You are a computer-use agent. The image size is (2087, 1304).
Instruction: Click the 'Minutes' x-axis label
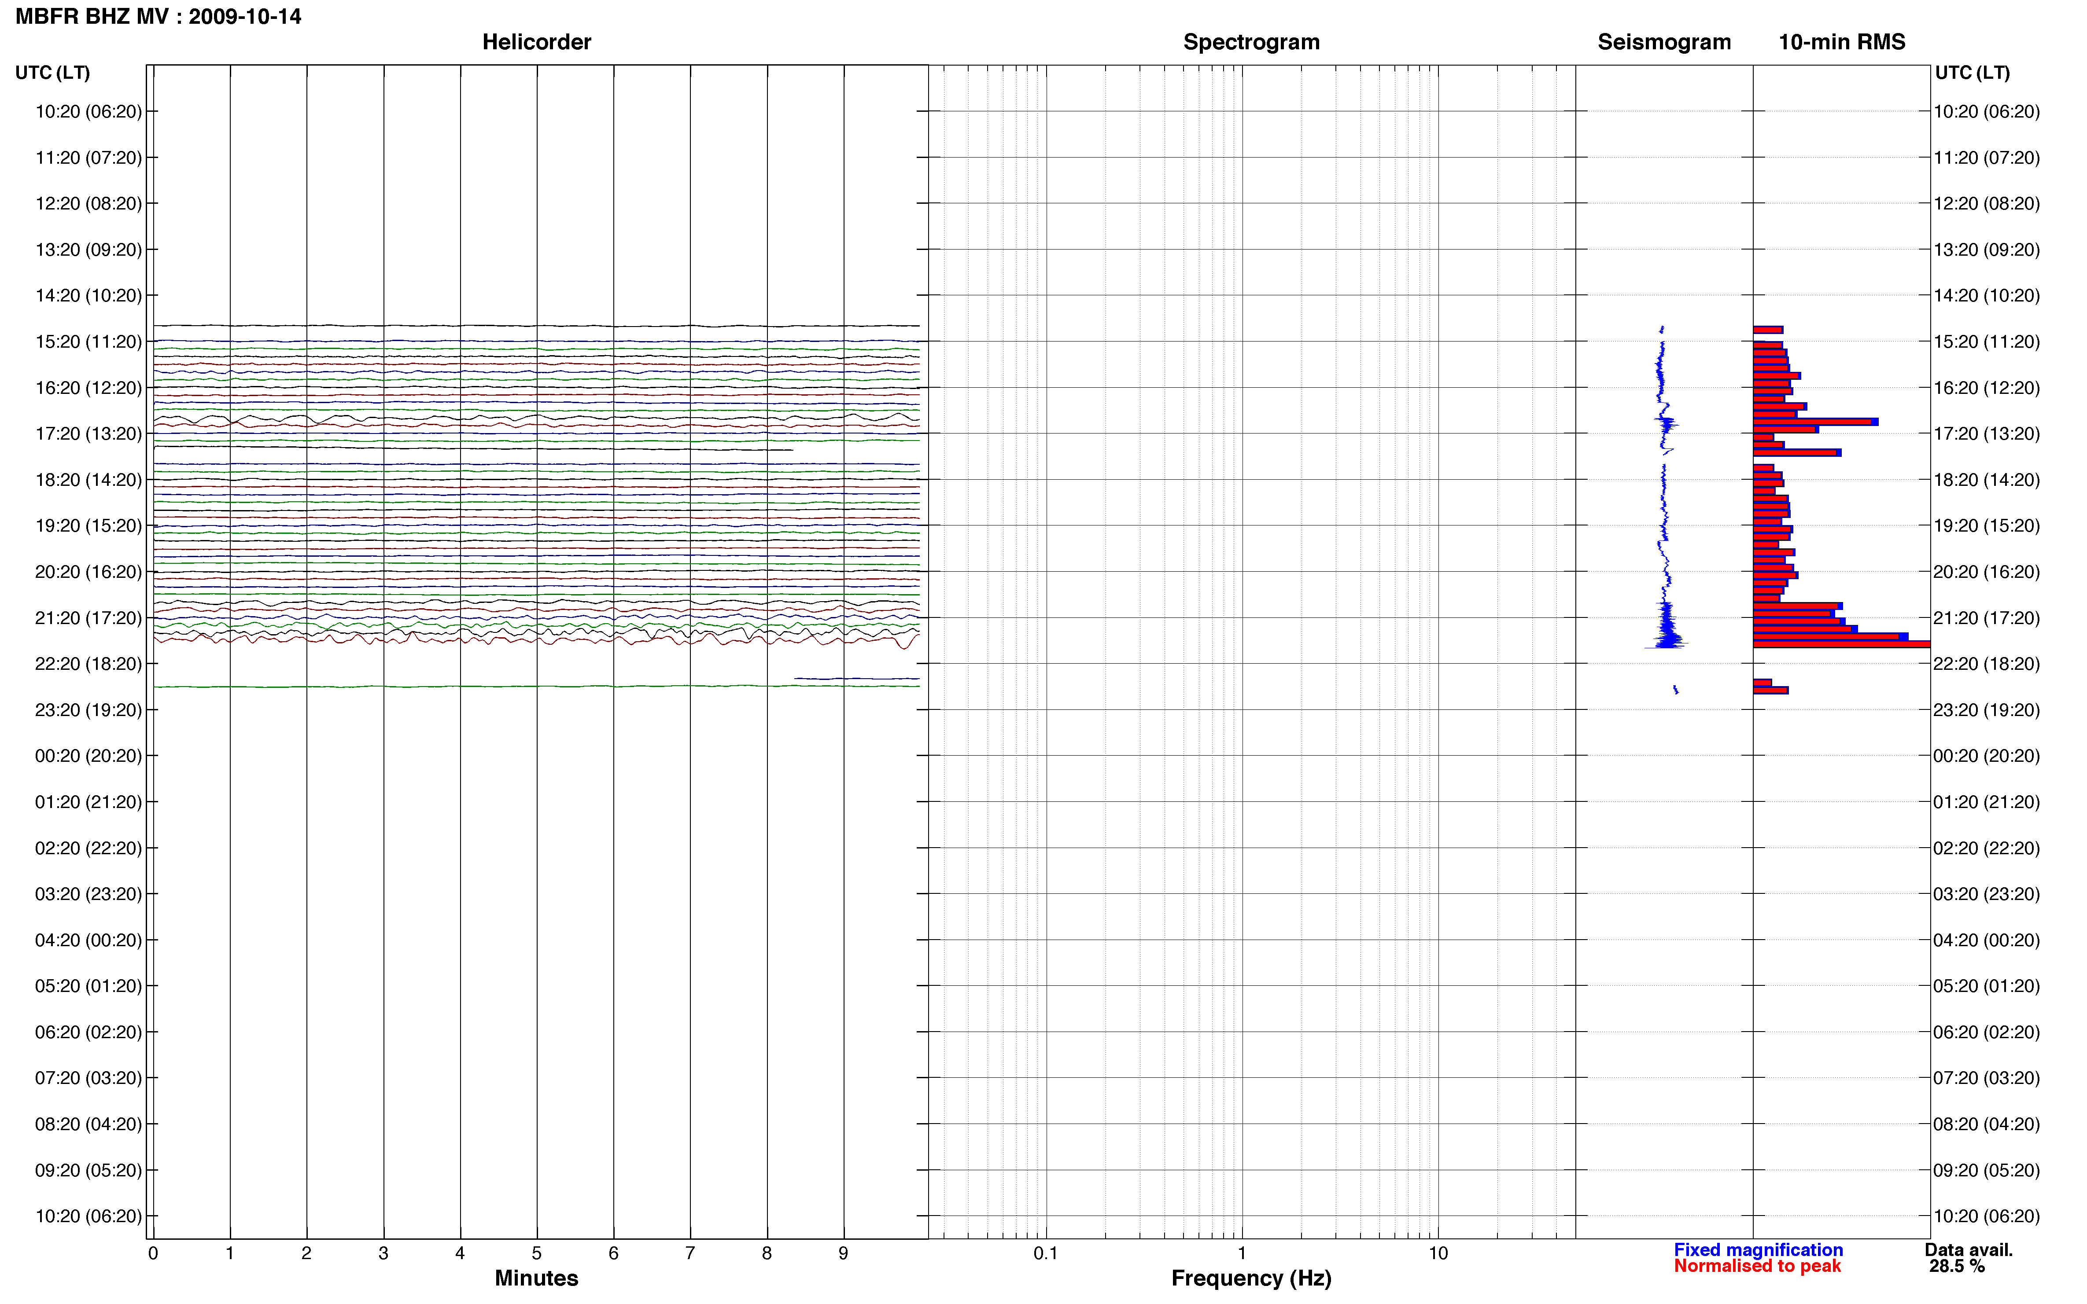coord(537,1278)
